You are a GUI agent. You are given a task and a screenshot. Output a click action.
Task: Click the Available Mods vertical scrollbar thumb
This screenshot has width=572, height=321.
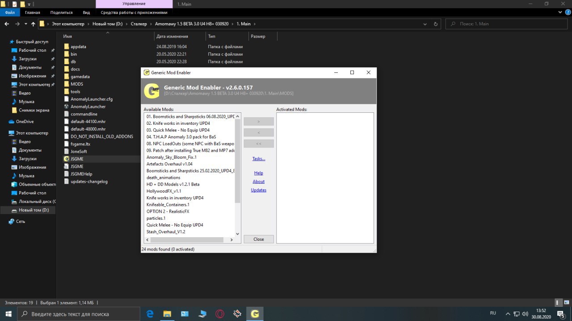click(238, 161)
